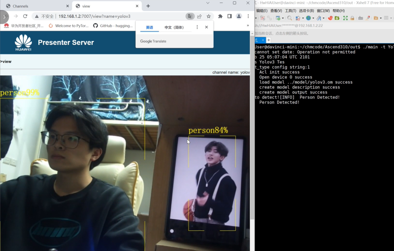Click Xshell keyboard mapping icon
The height and width of the screenshot is (251, 394).
pos(360,18)
